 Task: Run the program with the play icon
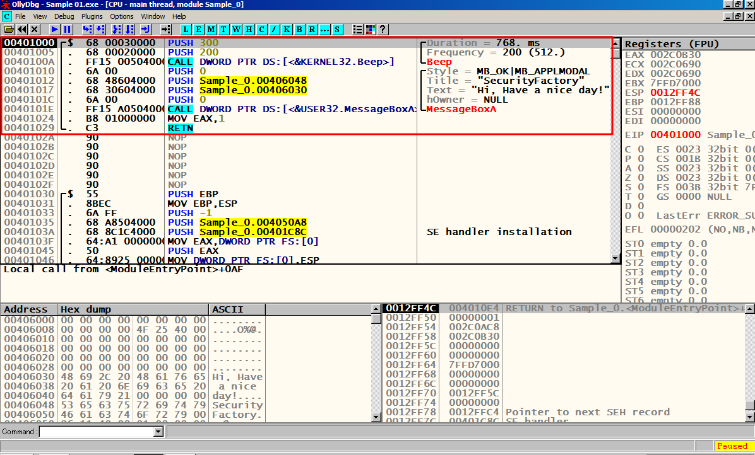(54, 30)
